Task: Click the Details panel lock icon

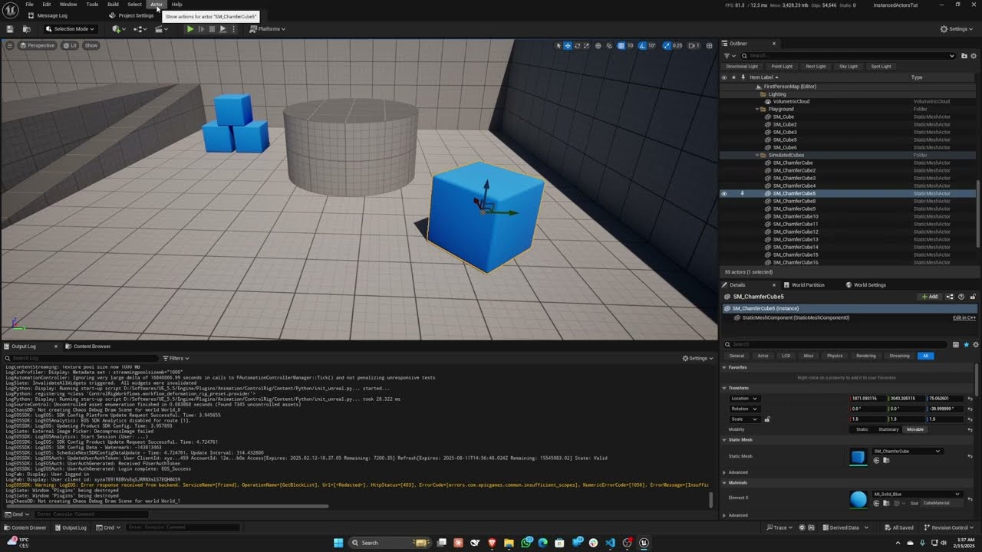Action: coord(974,297)
